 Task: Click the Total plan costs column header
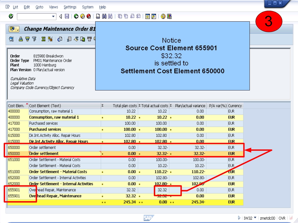[x=119, y=106]
